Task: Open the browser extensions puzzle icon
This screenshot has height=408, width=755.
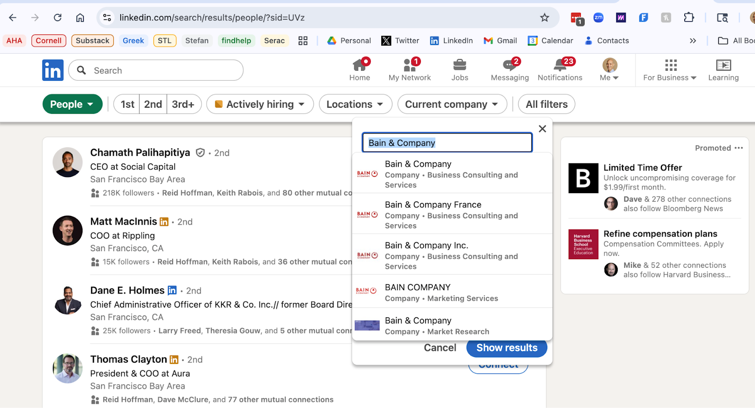Action: tap(689, 17)
